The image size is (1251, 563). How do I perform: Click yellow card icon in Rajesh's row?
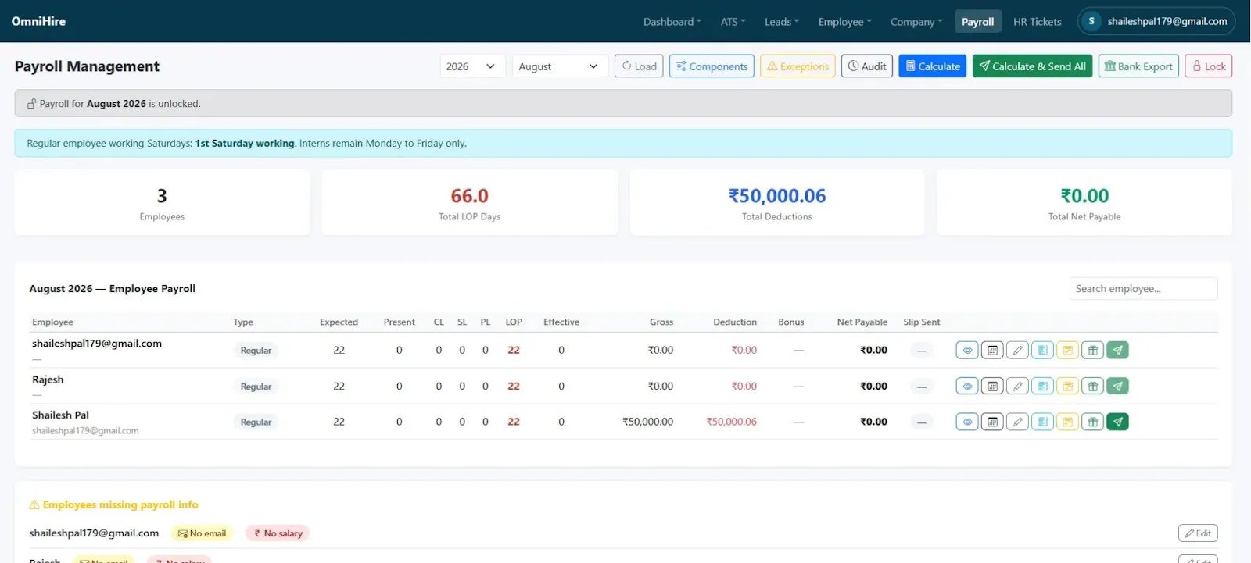[x=1067, y=386]
